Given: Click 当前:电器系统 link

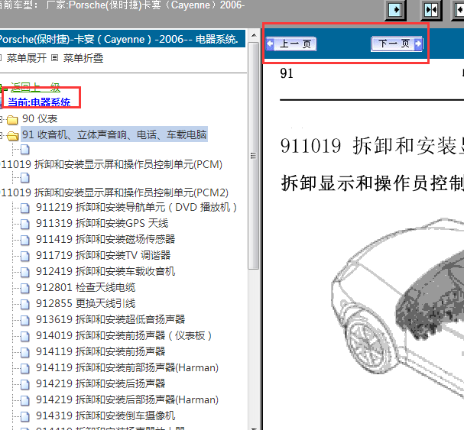Looking at the screenshot, I should [39, 102].
